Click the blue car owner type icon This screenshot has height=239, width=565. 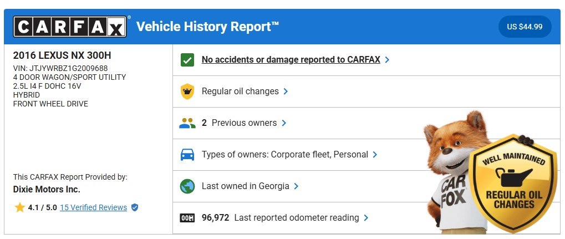pos(187,155)
